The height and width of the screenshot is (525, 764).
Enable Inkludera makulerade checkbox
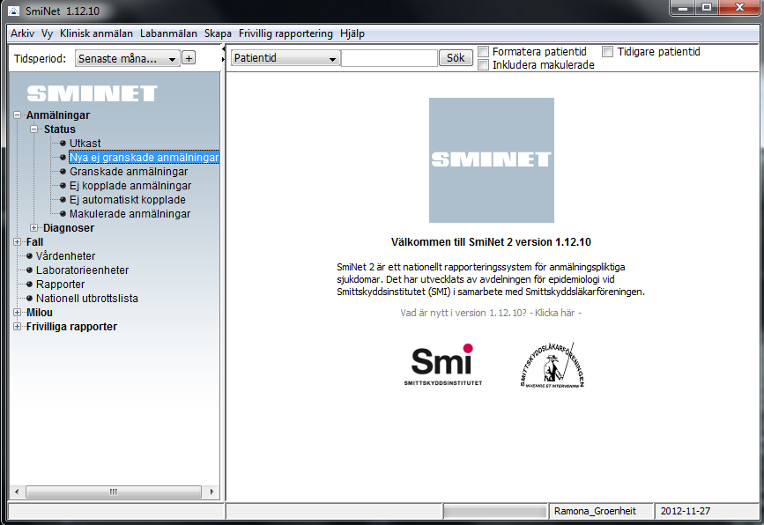click(484, 65)
